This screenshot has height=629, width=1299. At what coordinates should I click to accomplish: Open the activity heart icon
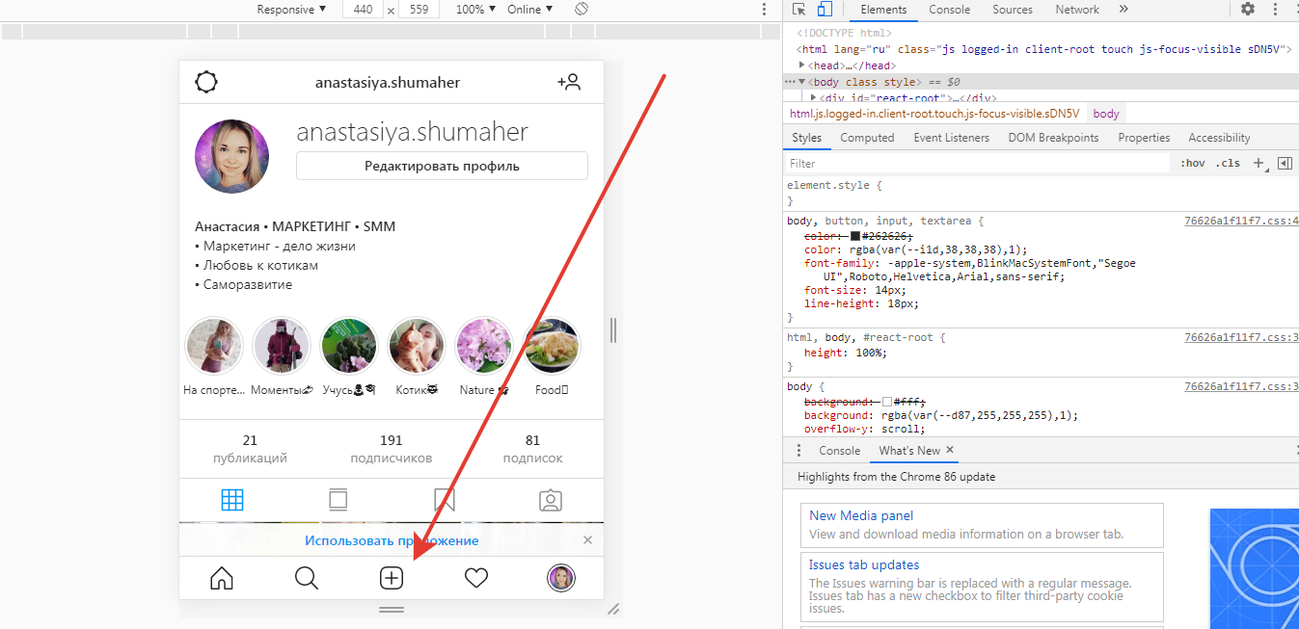[x=476, y=578]
